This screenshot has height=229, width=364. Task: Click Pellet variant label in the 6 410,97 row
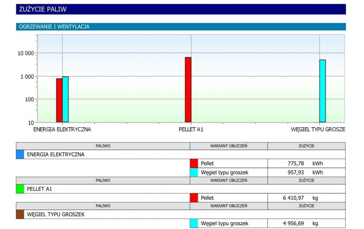coord(207,198)
